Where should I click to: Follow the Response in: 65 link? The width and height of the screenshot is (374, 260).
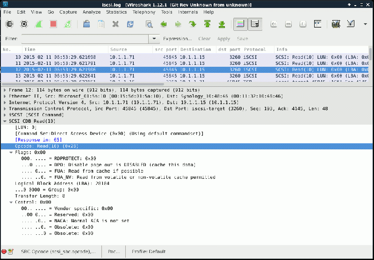(38, 140)
